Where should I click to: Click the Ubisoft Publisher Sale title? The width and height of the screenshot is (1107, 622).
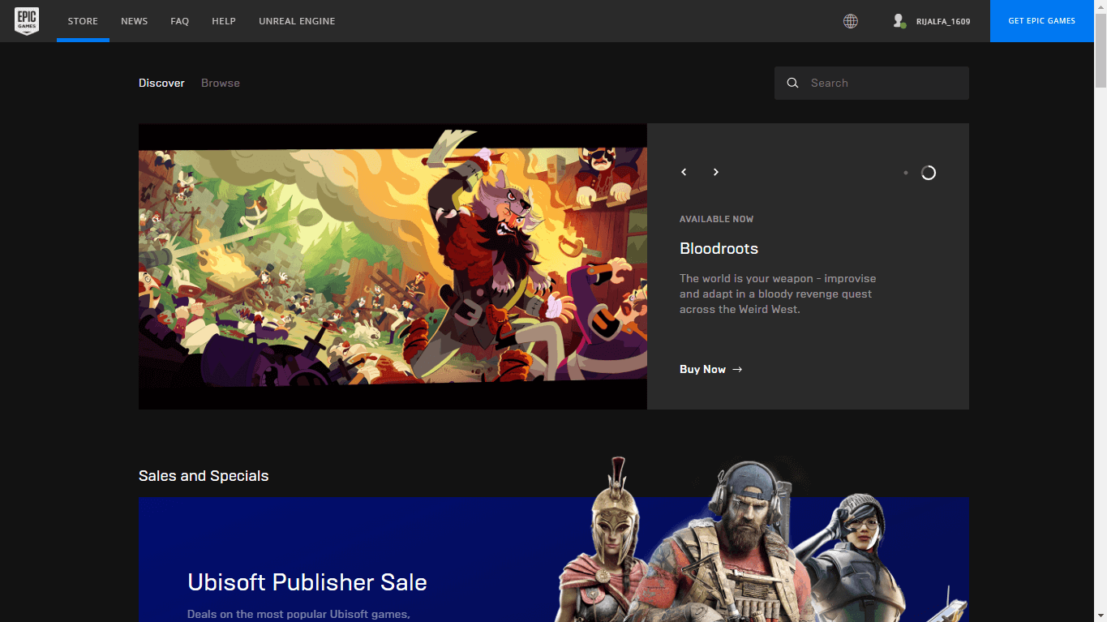coord(307,582)
